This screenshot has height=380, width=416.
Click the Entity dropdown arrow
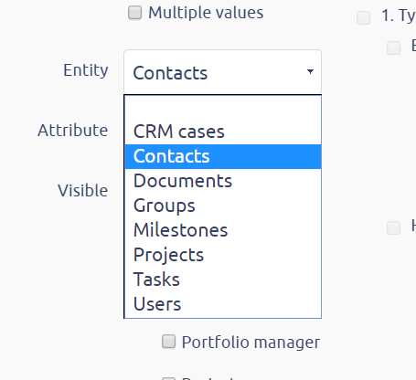[310, 71]
